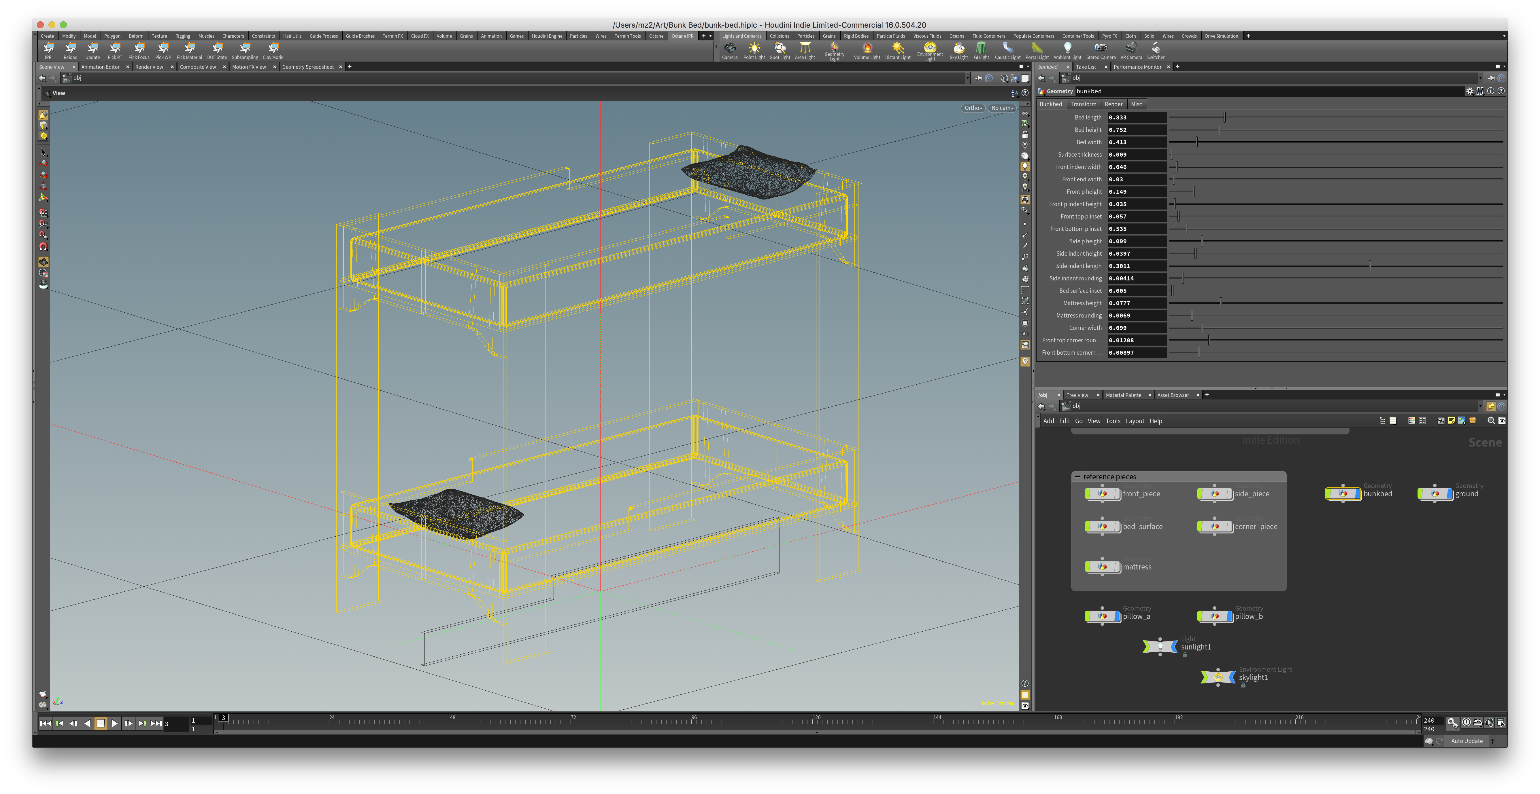Open the Ortho viewport projection dropdown
The height and width of the screenshot is (794, 1540).
coord(973,108)
